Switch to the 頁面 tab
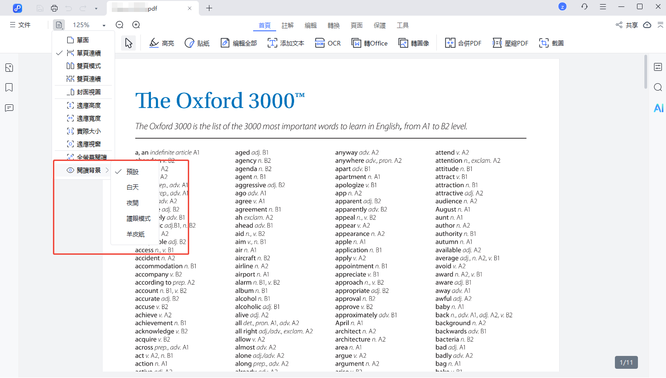The height and width of the screenshot is (378, 666). click(x=357, y=25)
